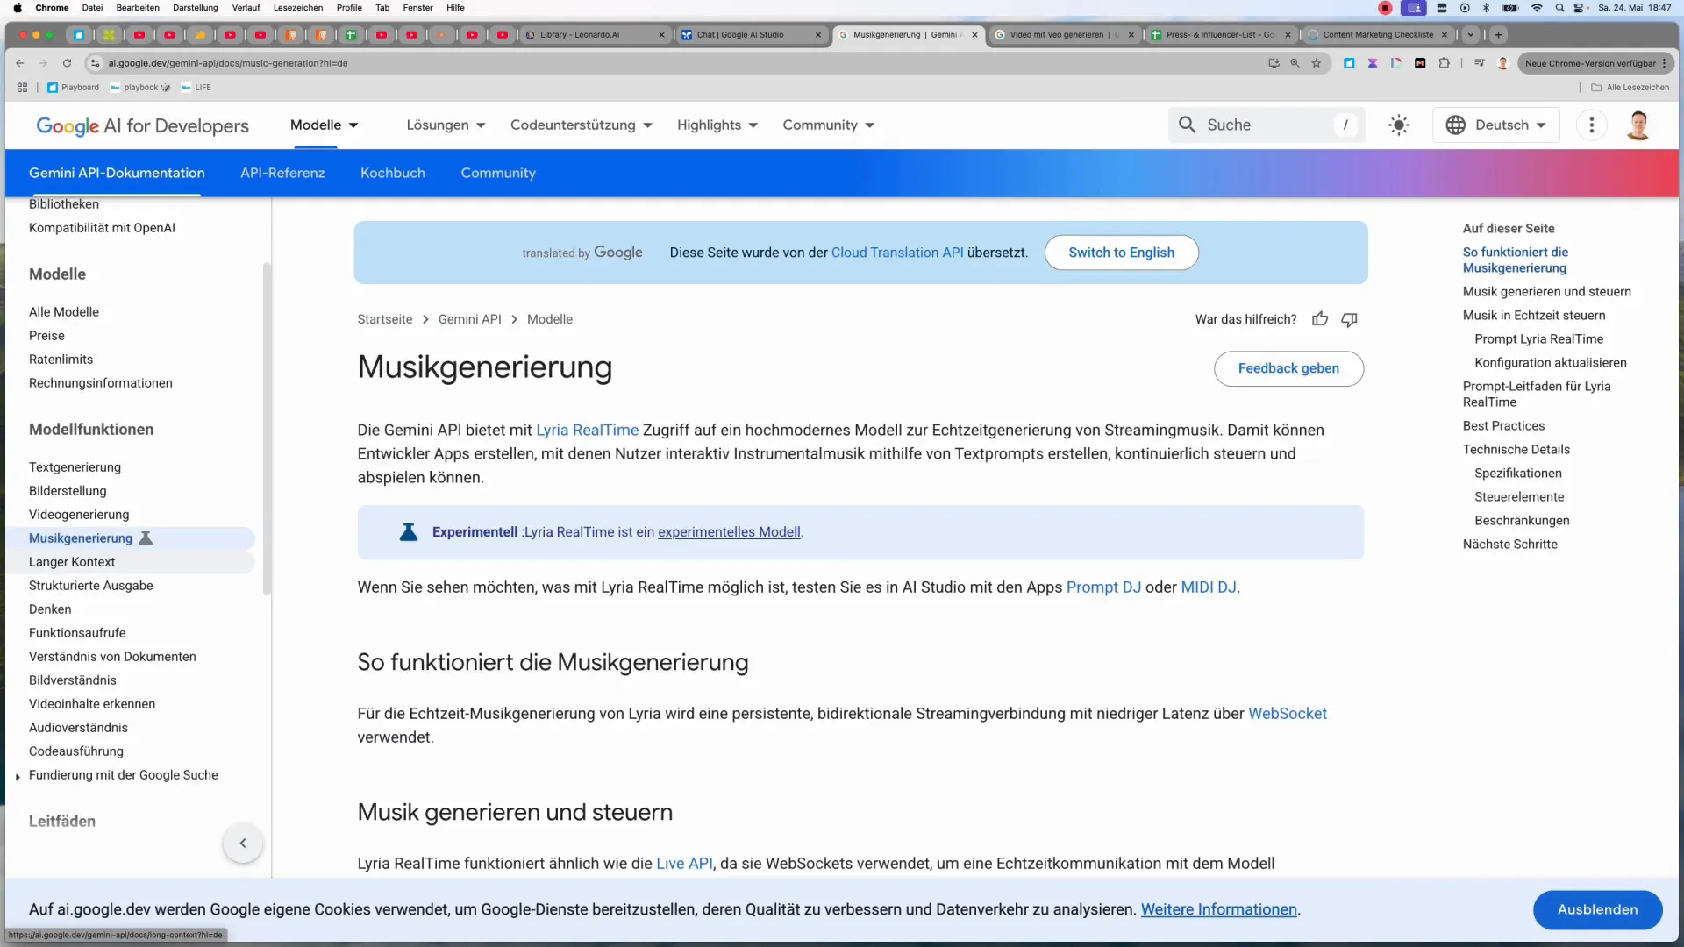Open the Lyria RealTime link
The height and width of the screenshot is (947, 1684).
coord(587,431)
